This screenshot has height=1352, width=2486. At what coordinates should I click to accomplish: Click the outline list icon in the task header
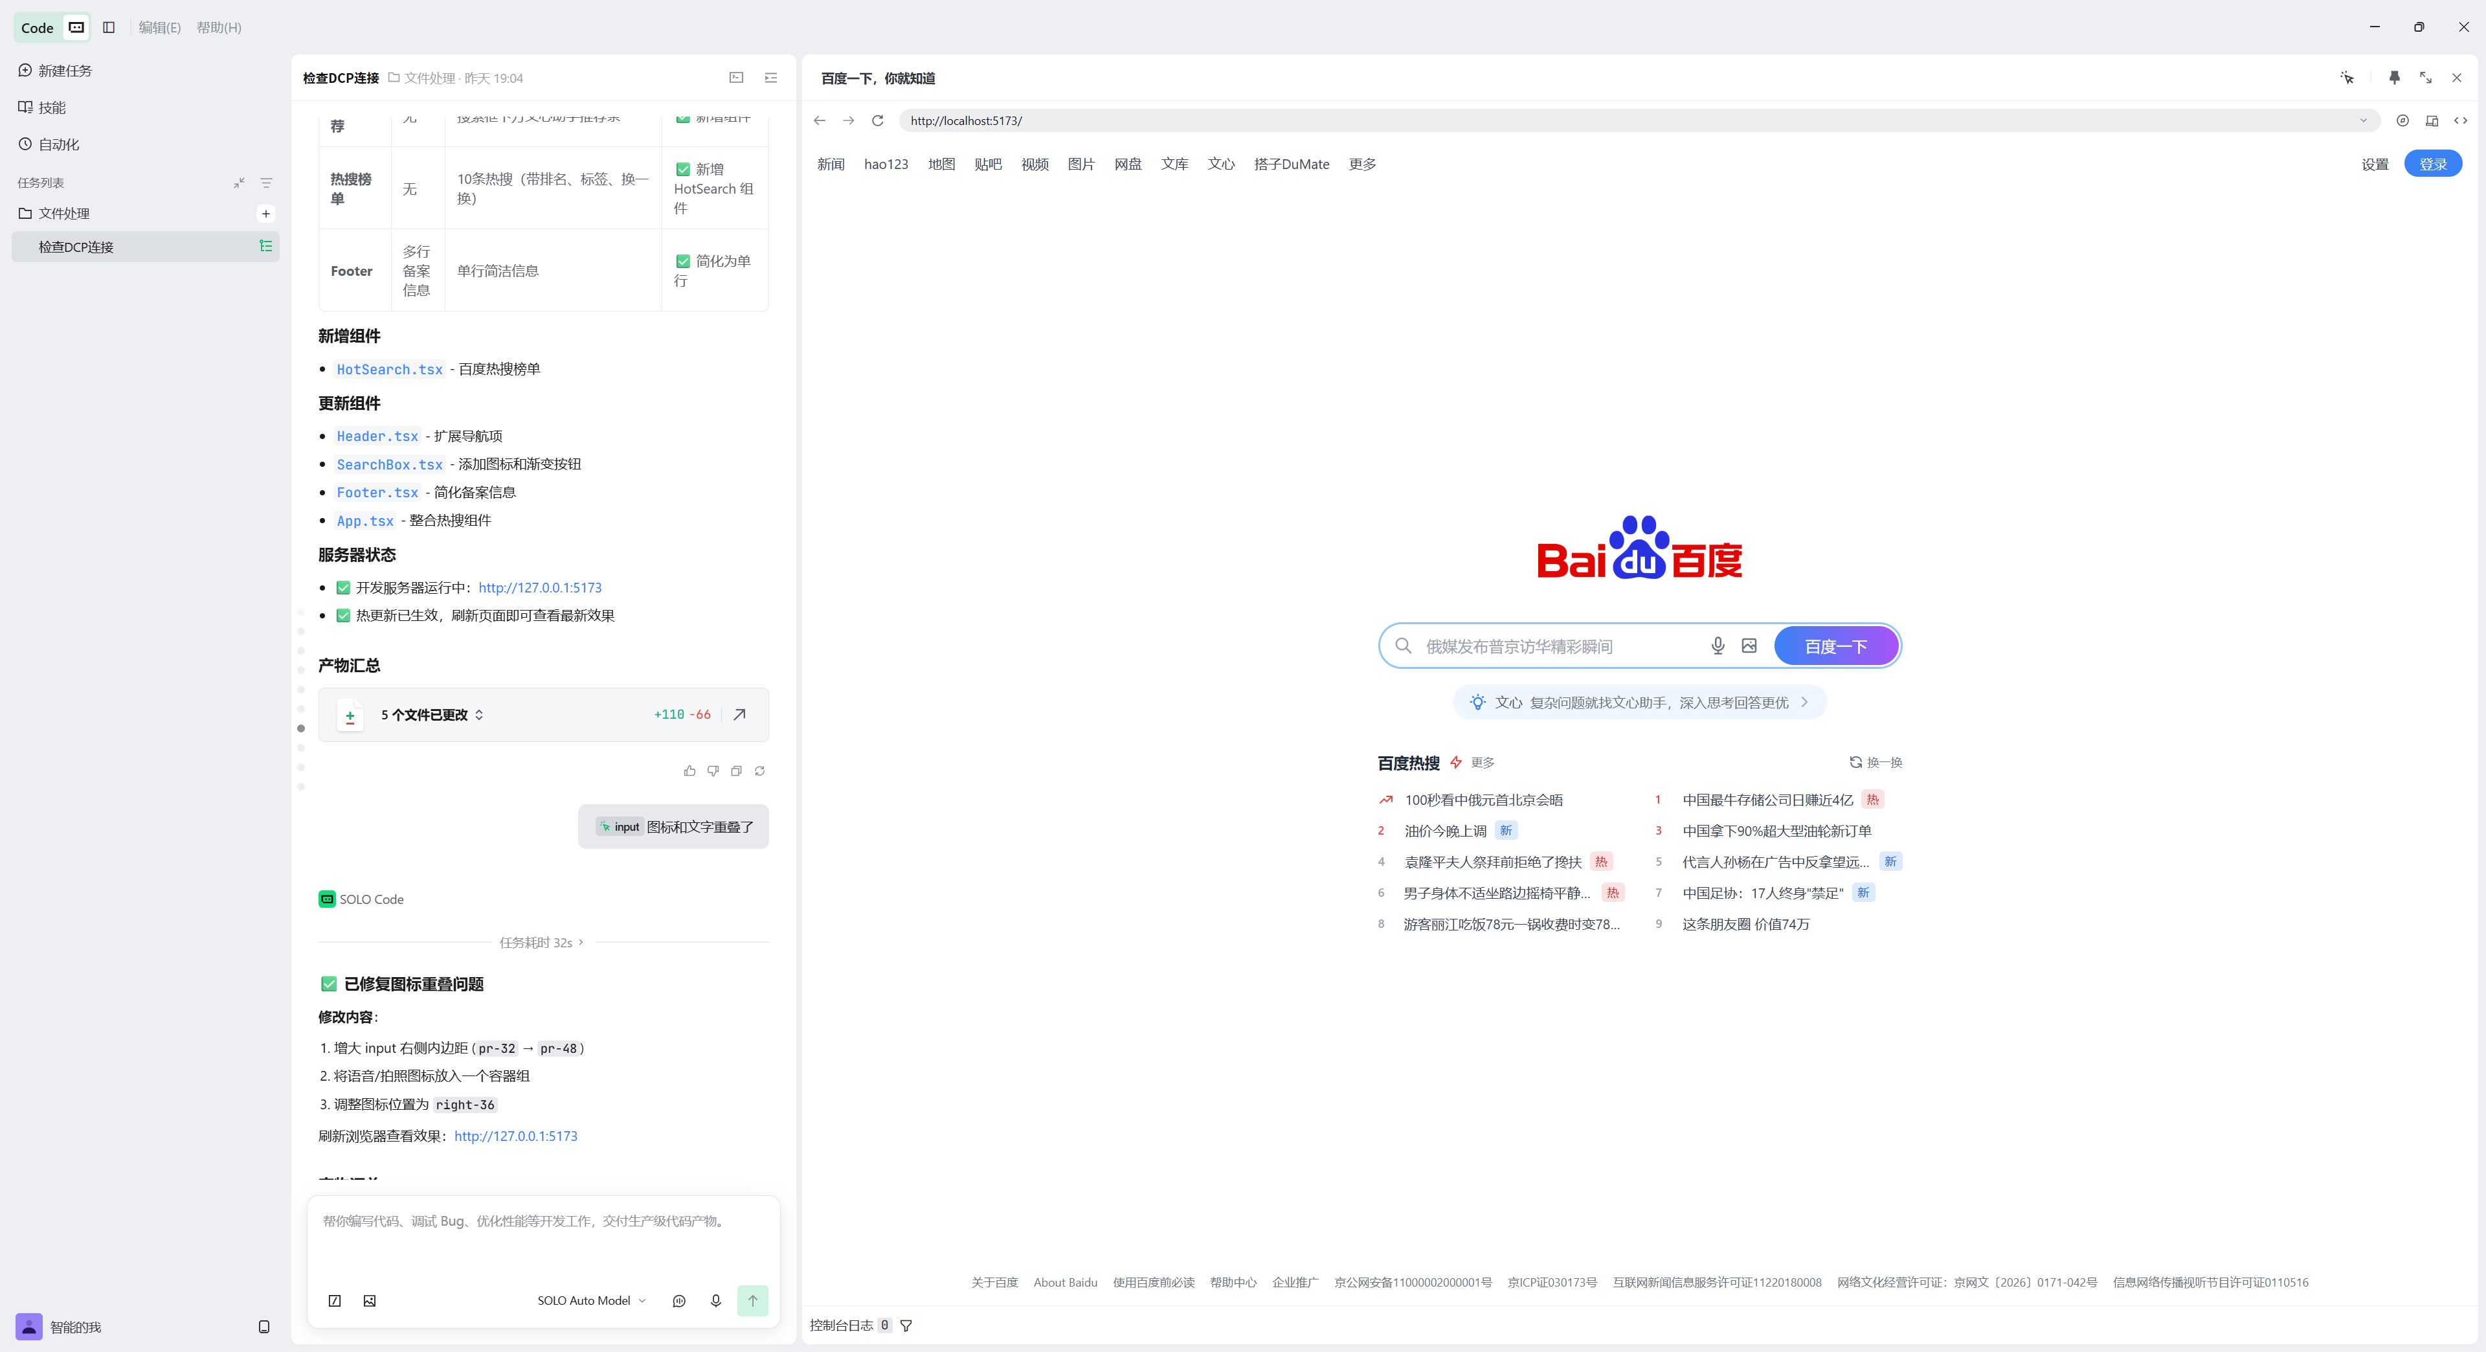coord(771,77)
